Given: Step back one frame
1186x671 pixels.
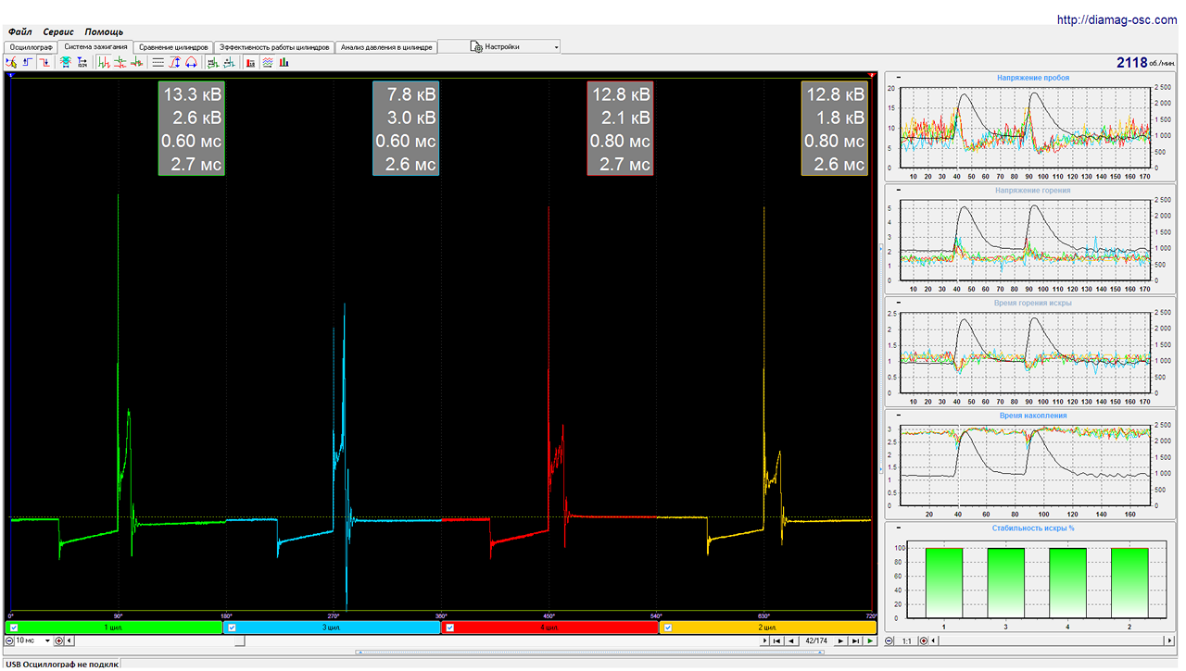Looking at the screenshot, I should pyautogui.click(x=791, y=640).
